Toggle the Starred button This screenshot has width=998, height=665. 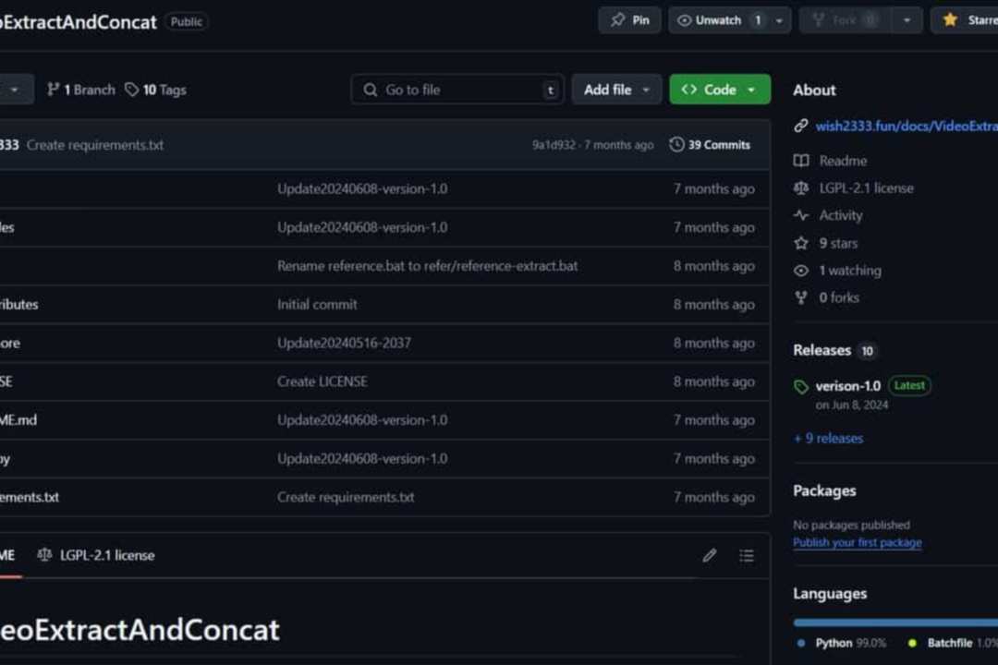967,20
